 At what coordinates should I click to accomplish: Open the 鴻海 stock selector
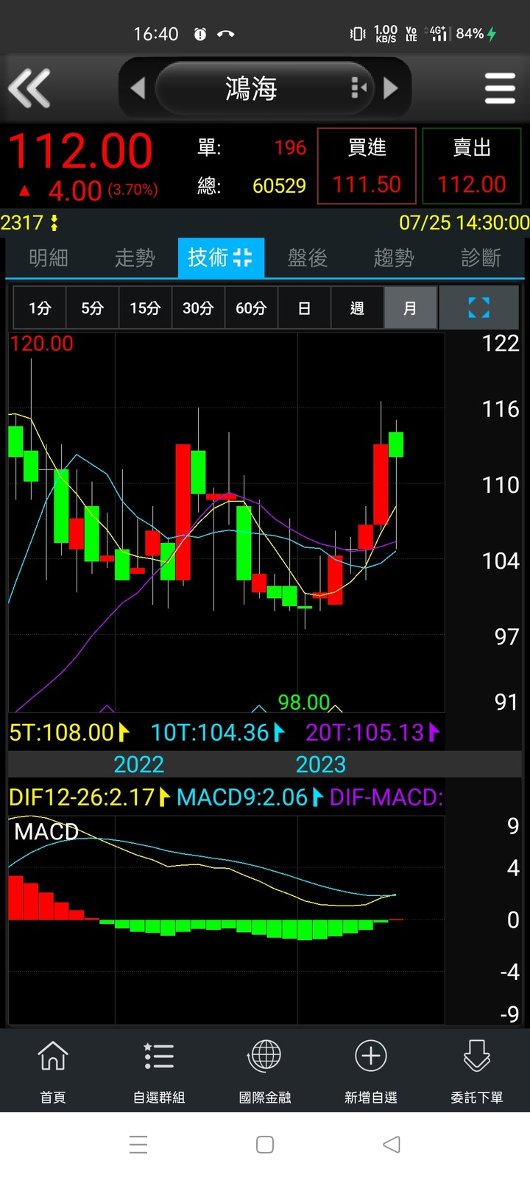[x=265, y=88]
